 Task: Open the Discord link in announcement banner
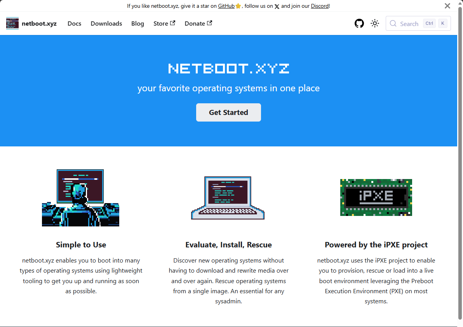click(x=320, y=6)
